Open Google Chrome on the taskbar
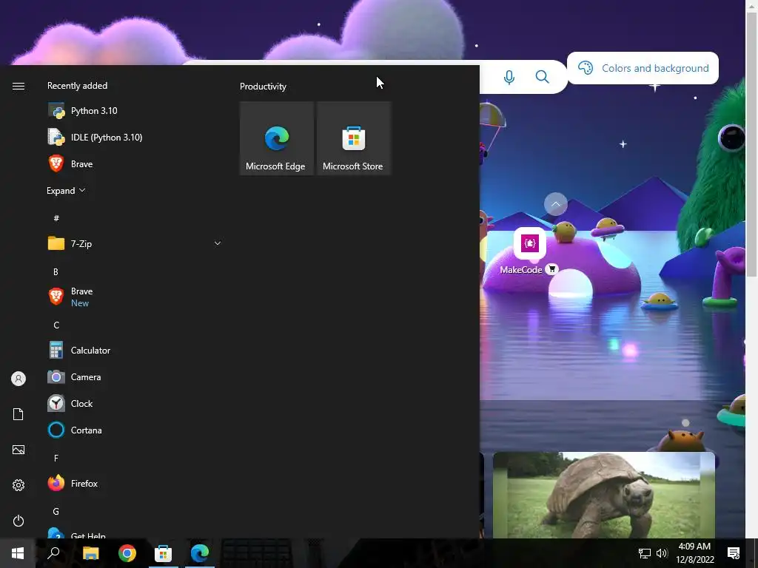Viewport: 758px width, 568px height. pos(127,553)
